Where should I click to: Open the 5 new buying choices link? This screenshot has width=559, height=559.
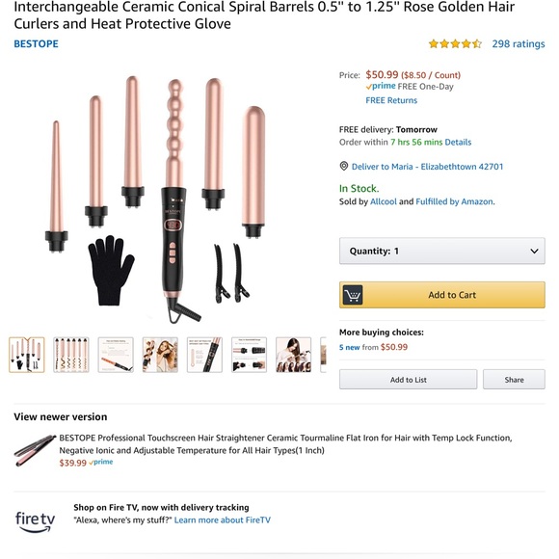(349, 347)
